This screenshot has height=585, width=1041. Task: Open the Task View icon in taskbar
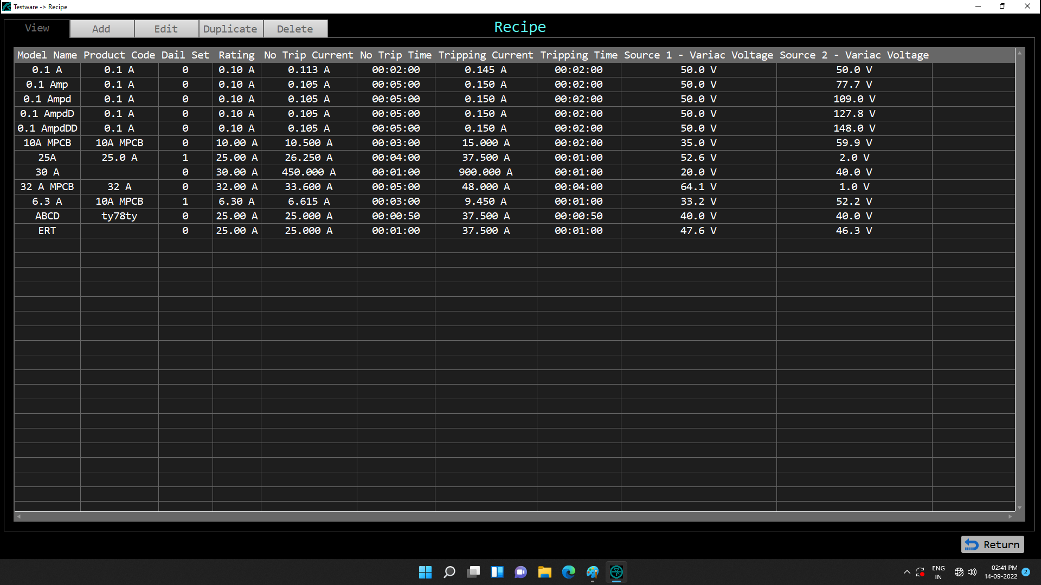[x=473, y=572]
